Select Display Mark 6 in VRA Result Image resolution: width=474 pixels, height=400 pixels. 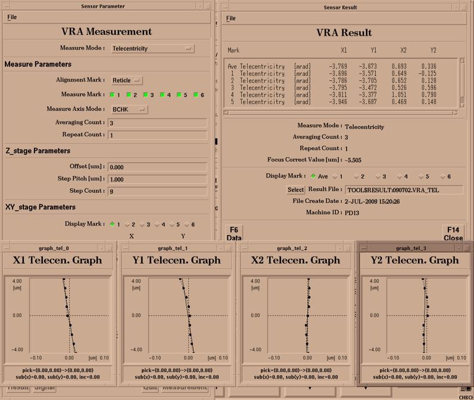[443, 176]
